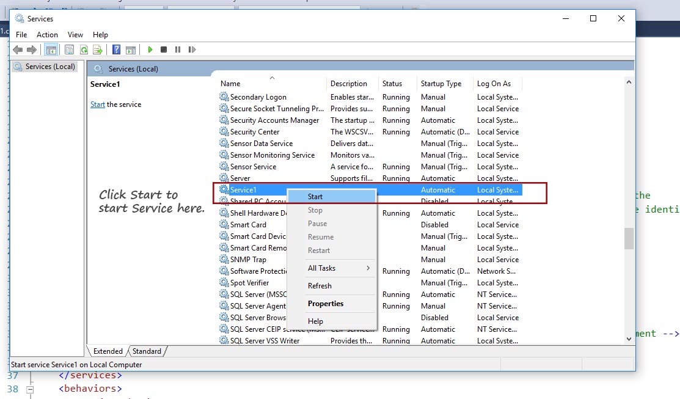
Task: Sort by the Startup Type column header
Action: coord(445,83)
